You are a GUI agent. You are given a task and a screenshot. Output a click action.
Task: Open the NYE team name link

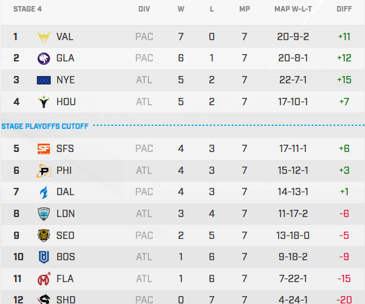pyautogui.click(x=64, y=80)
